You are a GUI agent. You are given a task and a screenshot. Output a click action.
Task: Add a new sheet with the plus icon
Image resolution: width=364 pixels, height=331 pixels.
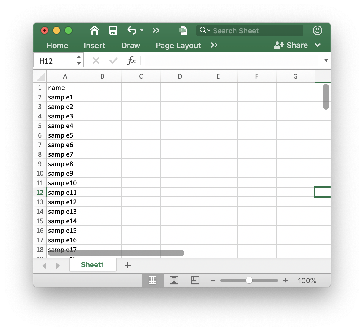pos(128,265)
